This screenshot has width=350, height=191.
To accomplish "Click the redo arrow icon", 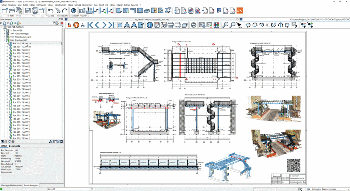I will (x=65, y=11).
